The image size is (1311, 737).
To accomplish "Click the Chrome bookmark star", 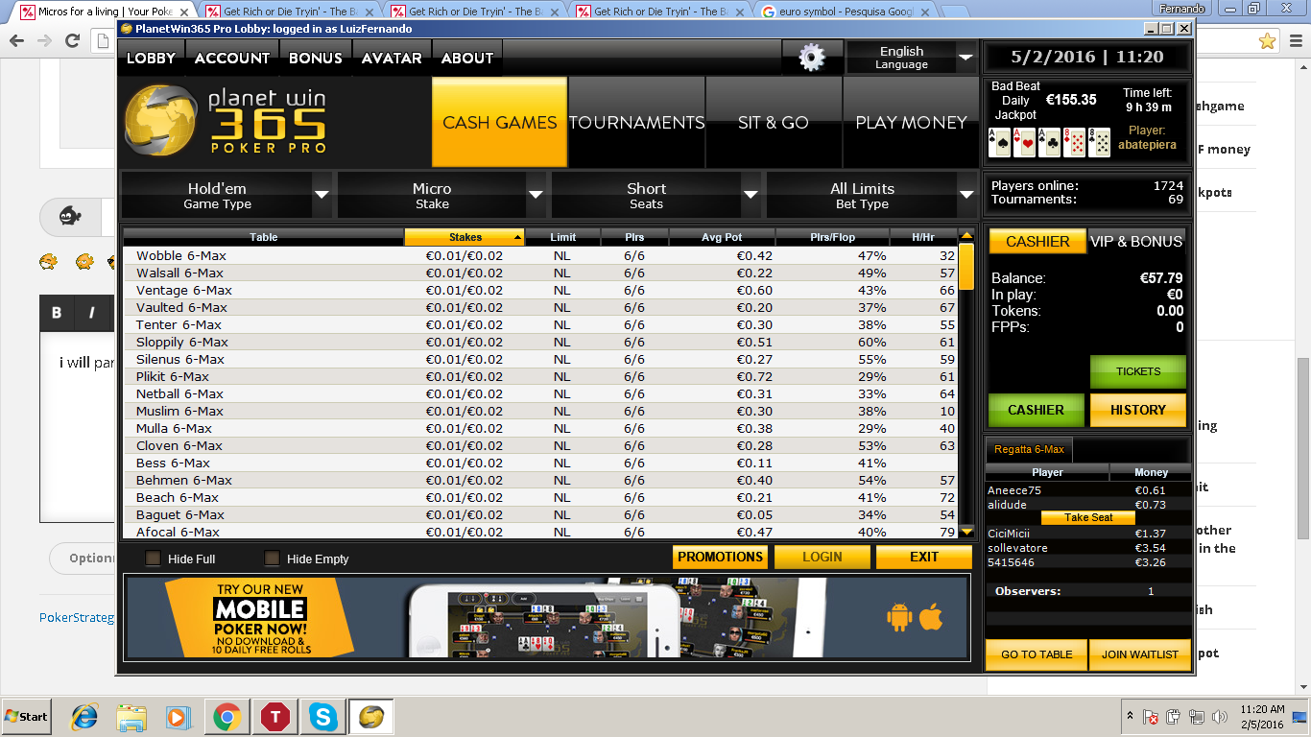I will click(x=1268, y=41).
